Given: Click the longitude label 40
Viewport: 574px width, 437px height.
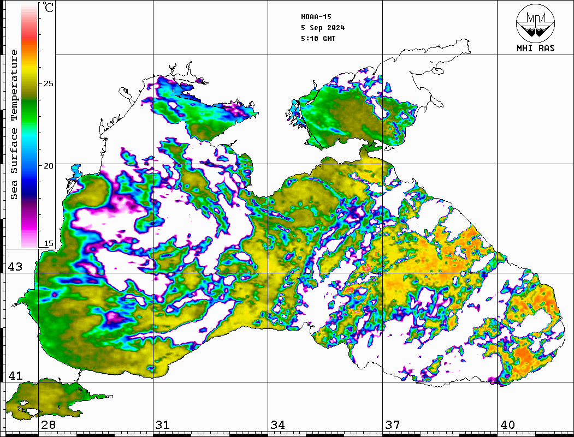Looking at the screenshot, I should (x=507, y=425).
